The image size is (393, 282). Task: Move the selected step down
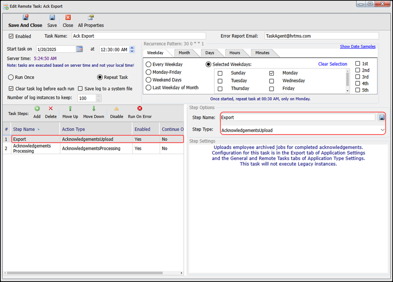click(x=93, y=109)
